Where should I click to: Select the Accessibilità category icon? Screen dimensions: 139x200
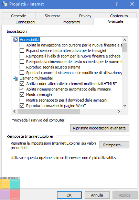coord(15,40)
